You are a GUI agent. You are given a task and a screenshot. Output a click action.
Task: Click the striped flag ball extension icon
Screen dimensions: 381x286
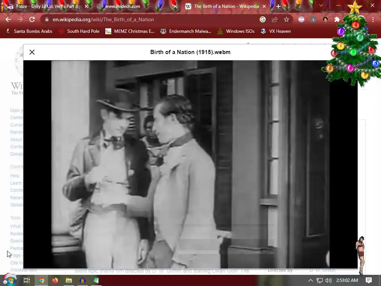(x=301, y=19)
